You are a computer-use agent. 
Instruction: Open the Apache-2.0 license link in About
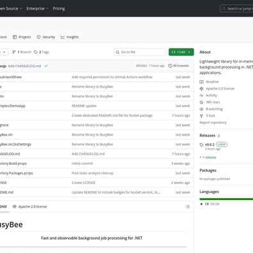(220, 89)
